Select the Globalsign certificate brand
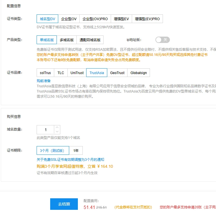This screenshot has height=213, width=216. 138,73
